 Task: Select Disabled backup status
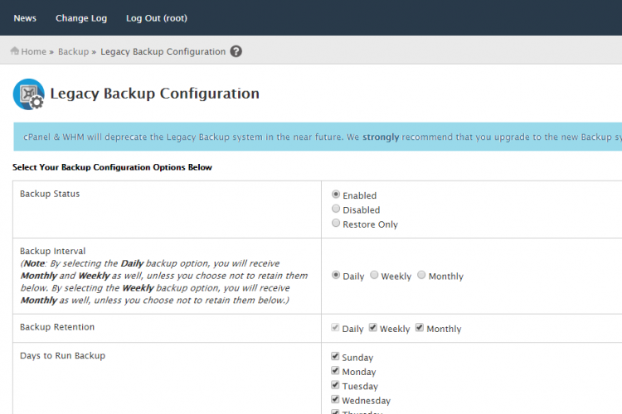click(336, 209)
